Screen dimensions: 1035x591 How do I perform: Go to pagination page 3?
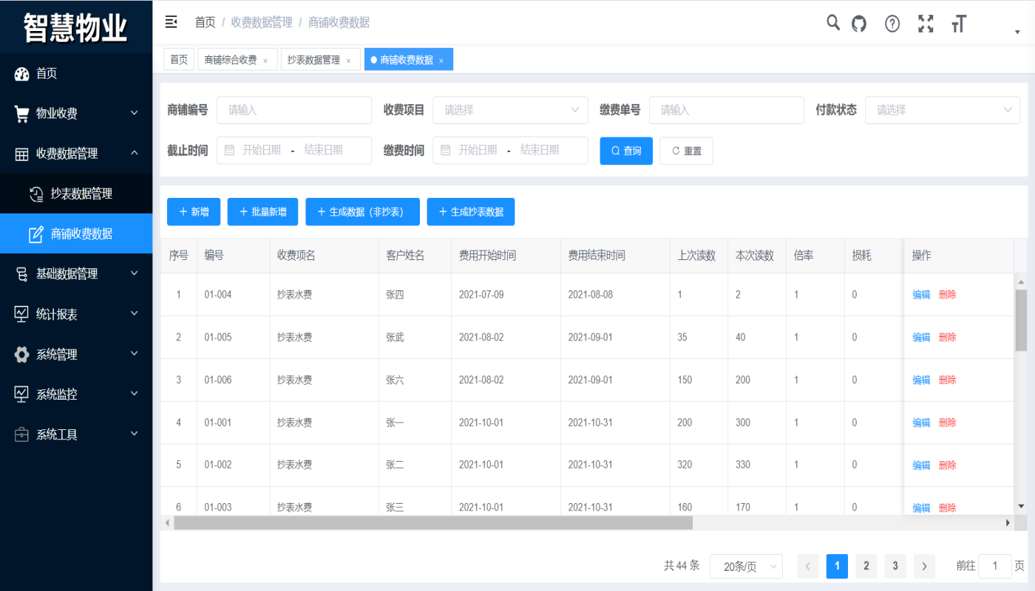coord(895,566)
